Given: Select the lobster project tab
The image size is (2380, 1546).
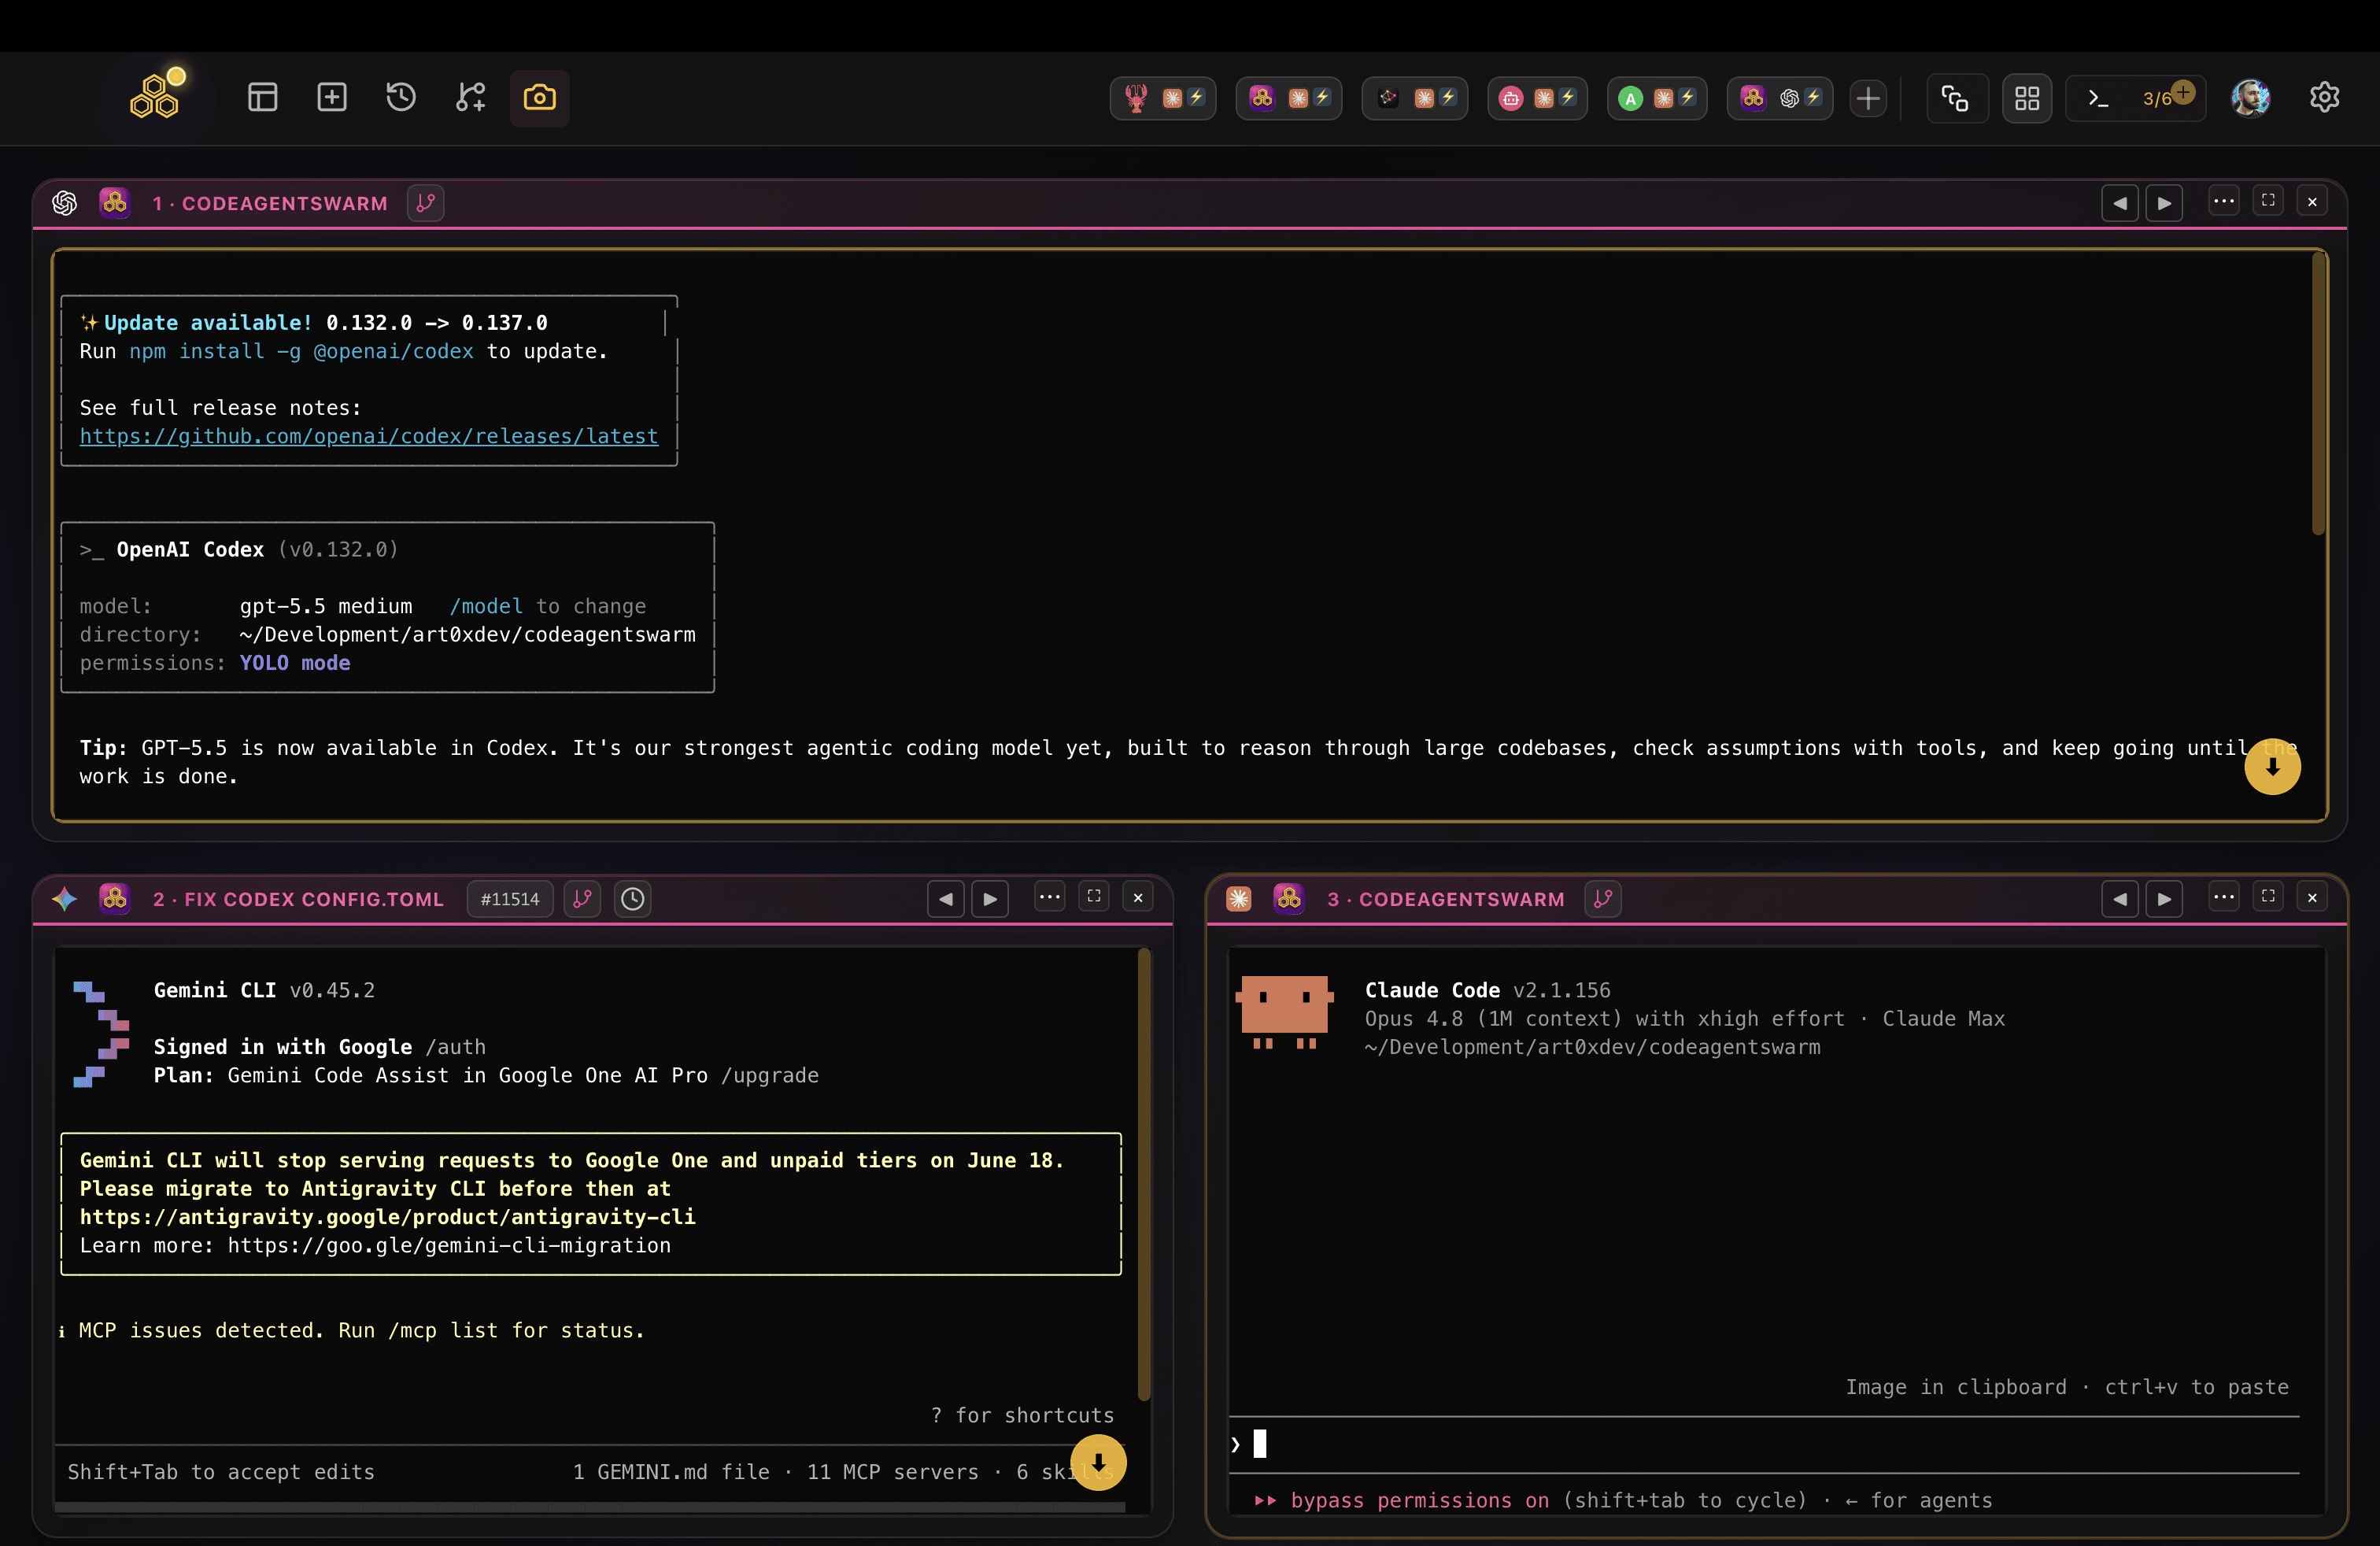Looking at the screenshot, I should pyautogui.click(x=1163, y=98).
